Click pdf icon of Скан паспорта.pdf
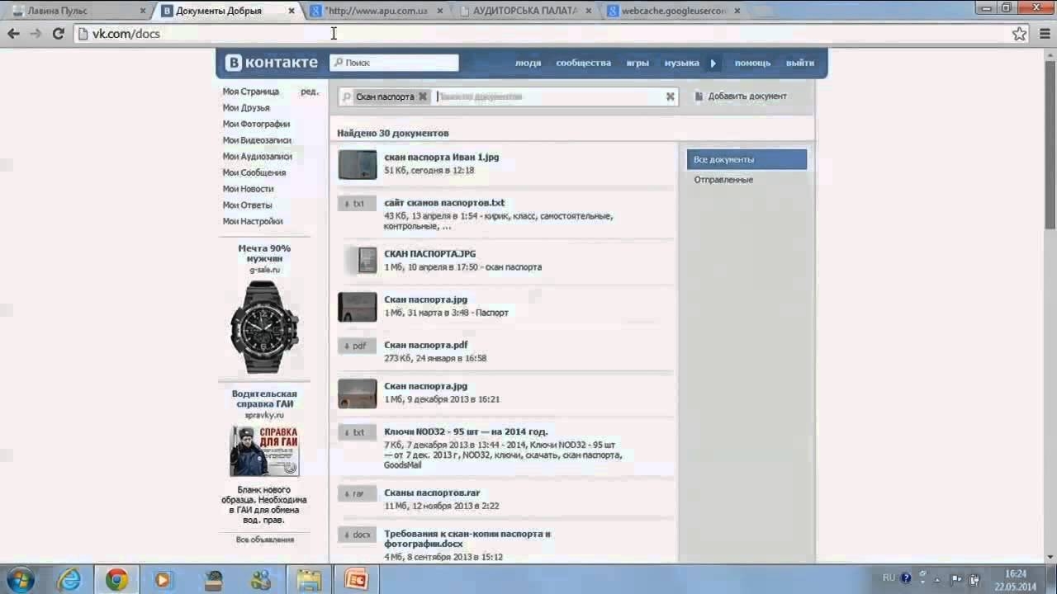Screen dimensions: 1057x594 [x=358, y=346]
